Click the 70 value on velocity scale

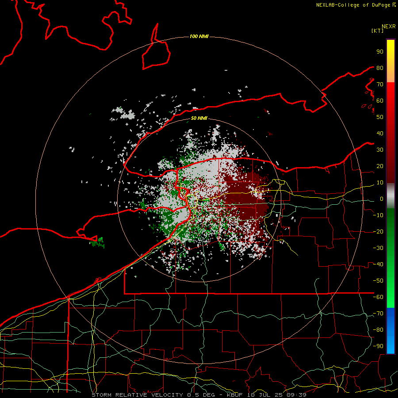380,84
